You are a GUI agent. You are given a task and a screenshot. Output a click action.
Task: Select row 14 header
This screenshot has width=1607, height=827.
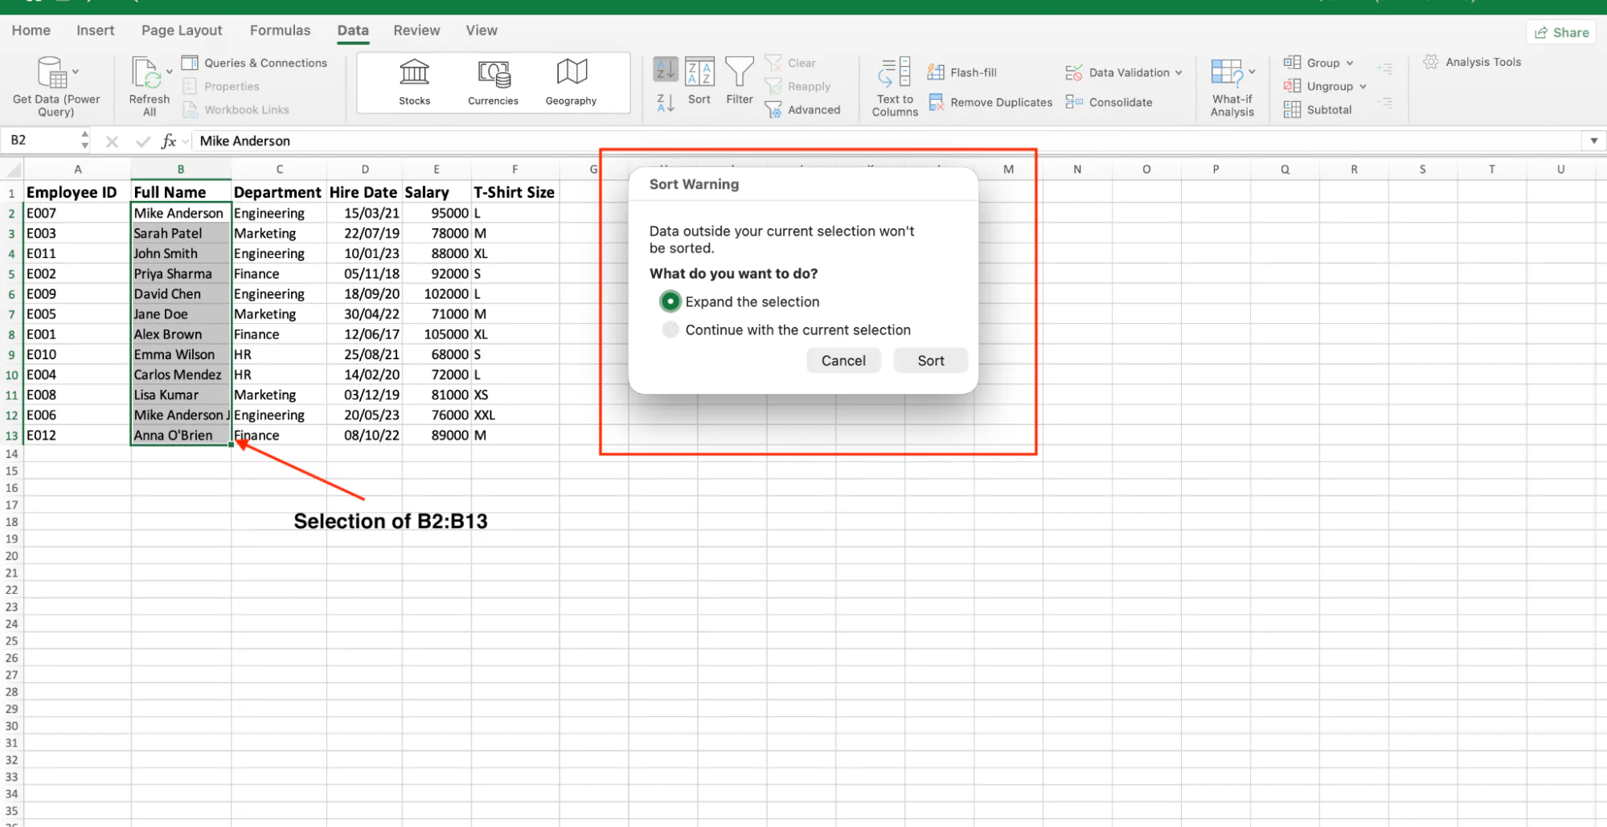click(11, 454)
